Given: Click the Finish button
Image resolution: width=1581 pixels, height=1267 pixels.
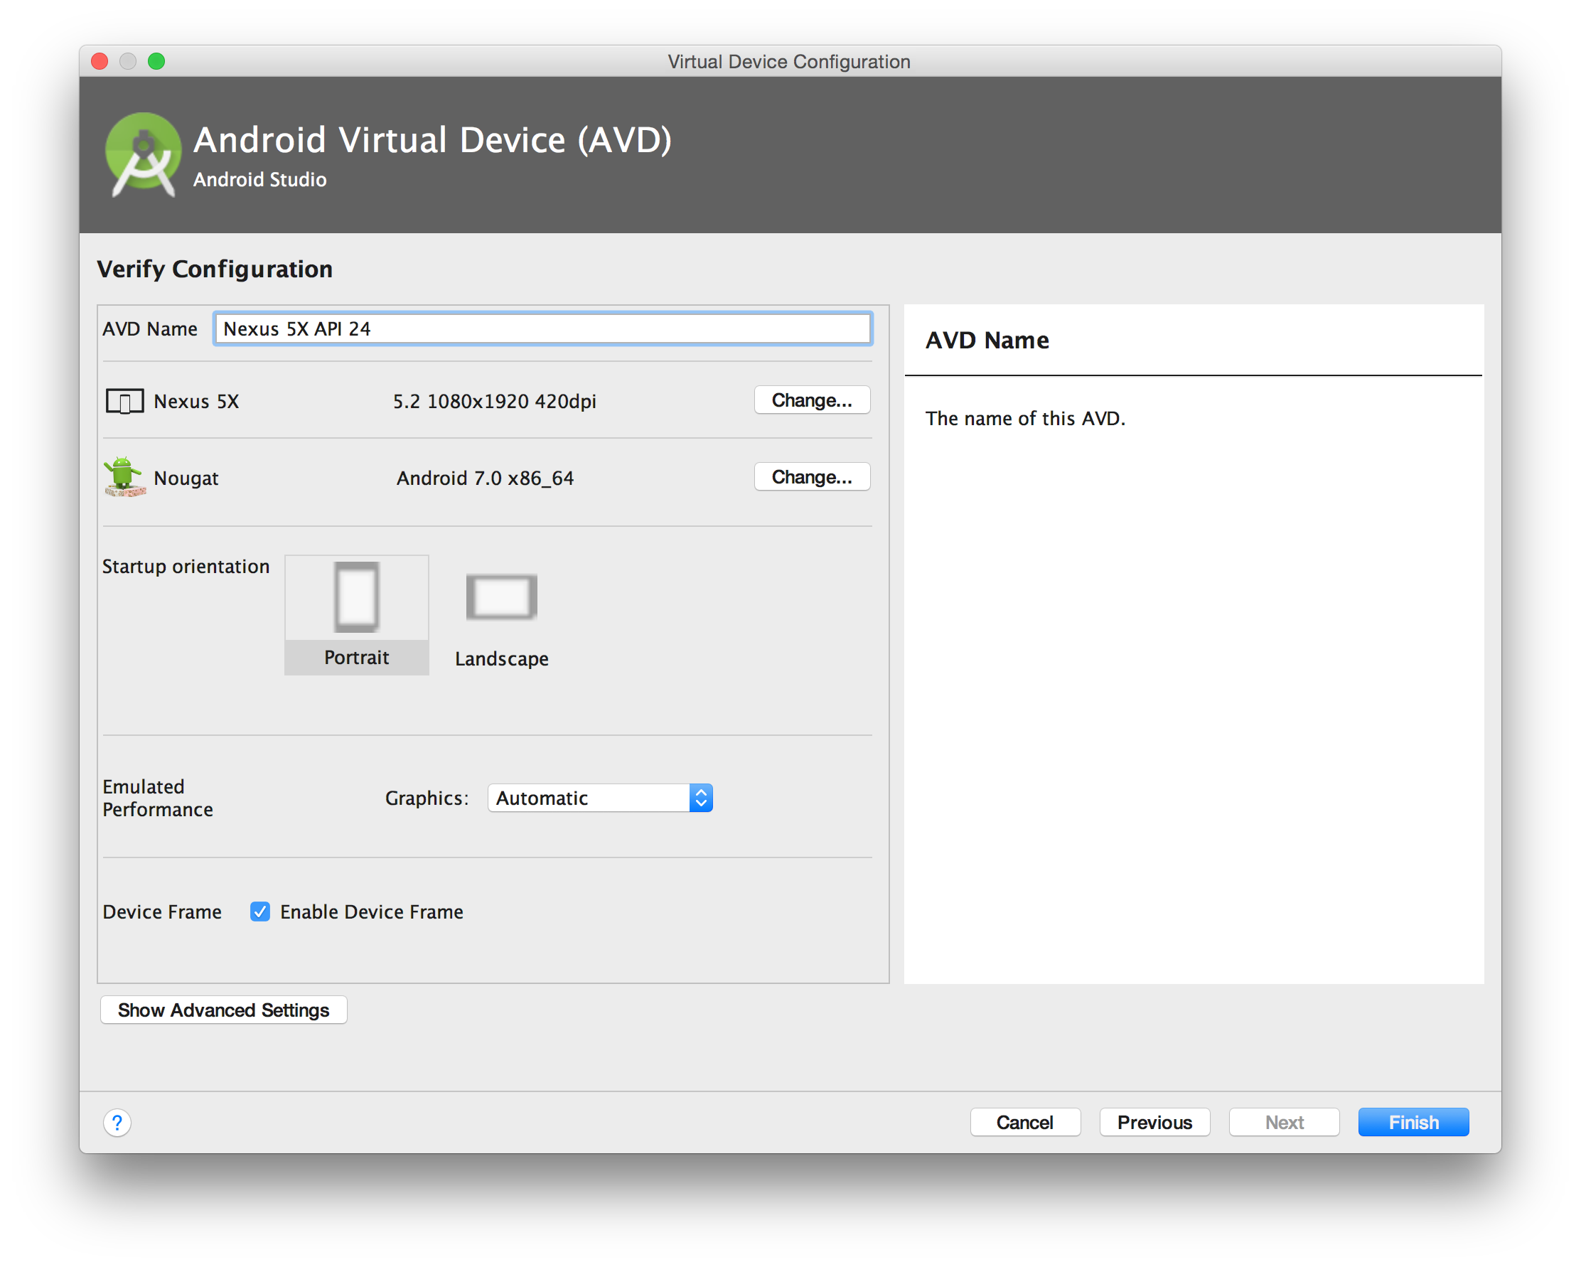Looking at the screenshot, I should click(x=1414, y=1123).
